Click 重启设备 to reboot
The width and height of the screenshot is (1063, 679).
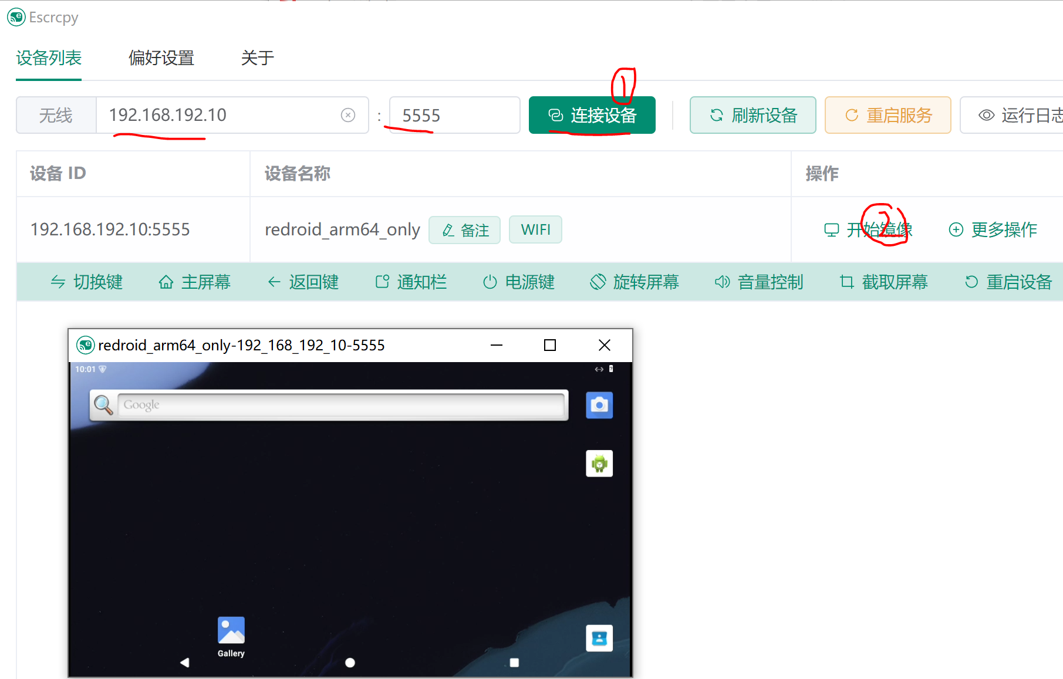(x=1008, y=282)
